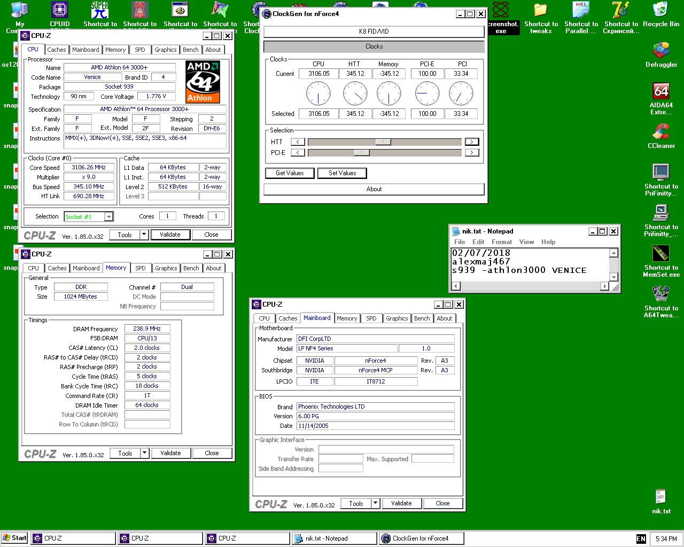Viewport: 684px width, 547px height.
Task: Open Help menu in Notepad
Action: pos(548,242)
